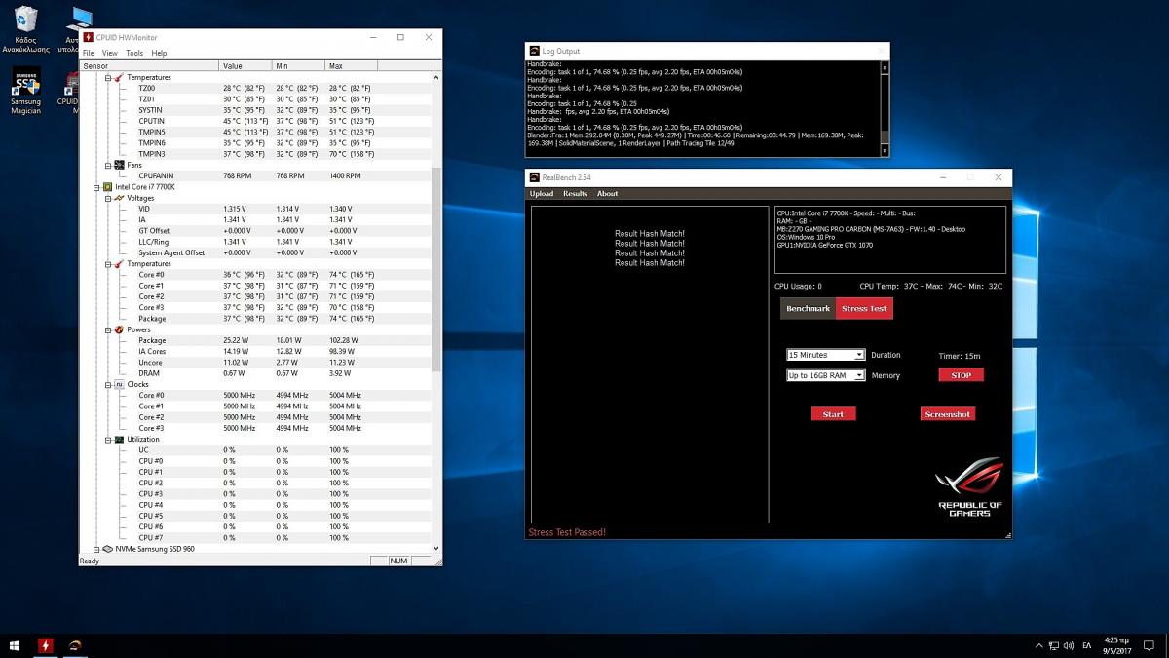Screen dimensions: 1169x658
Task: Collapse the Intel Core i7 7700K node
Action: (x=96, y=186)
